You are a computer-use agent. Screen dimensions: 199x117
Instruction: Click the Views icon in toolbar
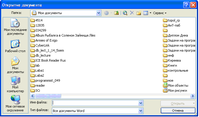click(x=146, y=13)
